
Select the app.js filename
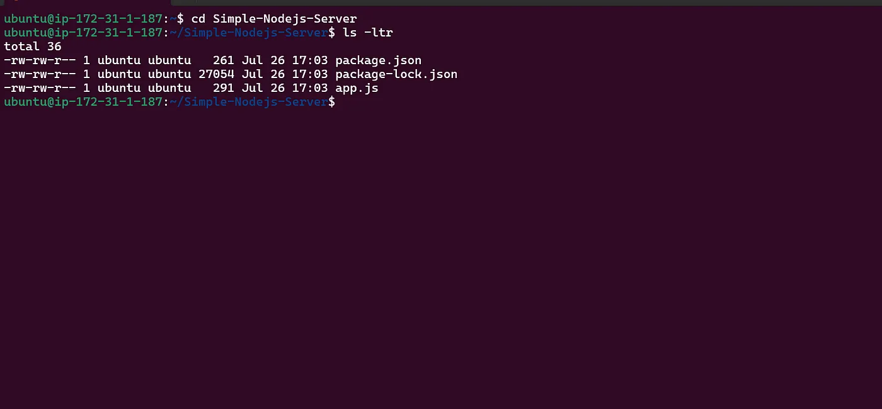pyautogui.click(x=357, y=88)
